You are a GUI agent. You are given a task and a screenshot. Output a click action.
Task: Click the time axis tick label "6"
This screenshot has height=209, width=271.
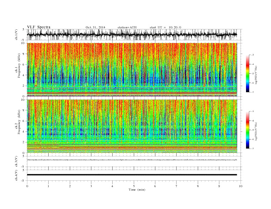tap(155, 186)
